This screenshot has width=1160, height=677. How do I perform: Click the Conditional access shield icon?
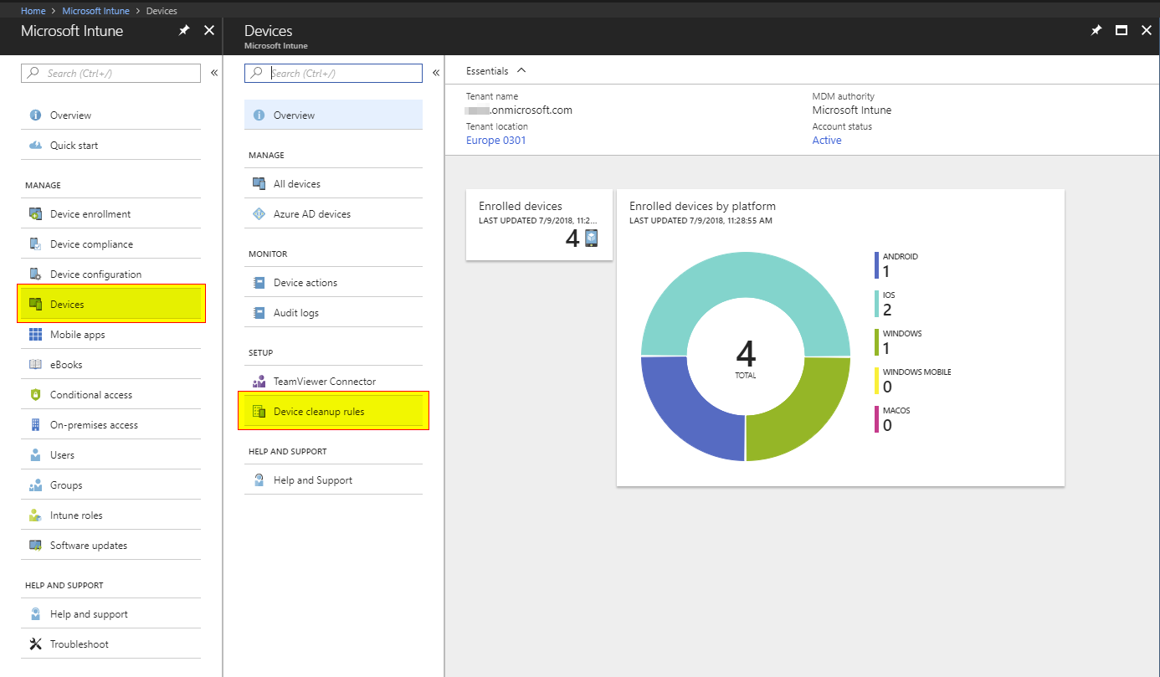pos(35,395)
